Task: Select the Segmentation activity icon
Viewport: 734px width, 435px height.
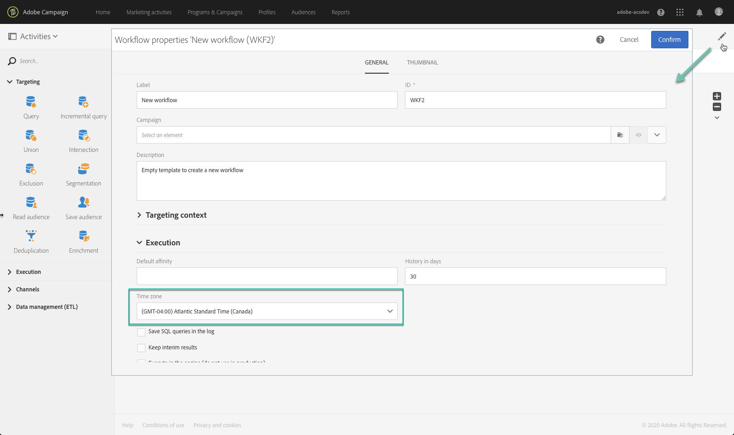Action: [83, 169]
